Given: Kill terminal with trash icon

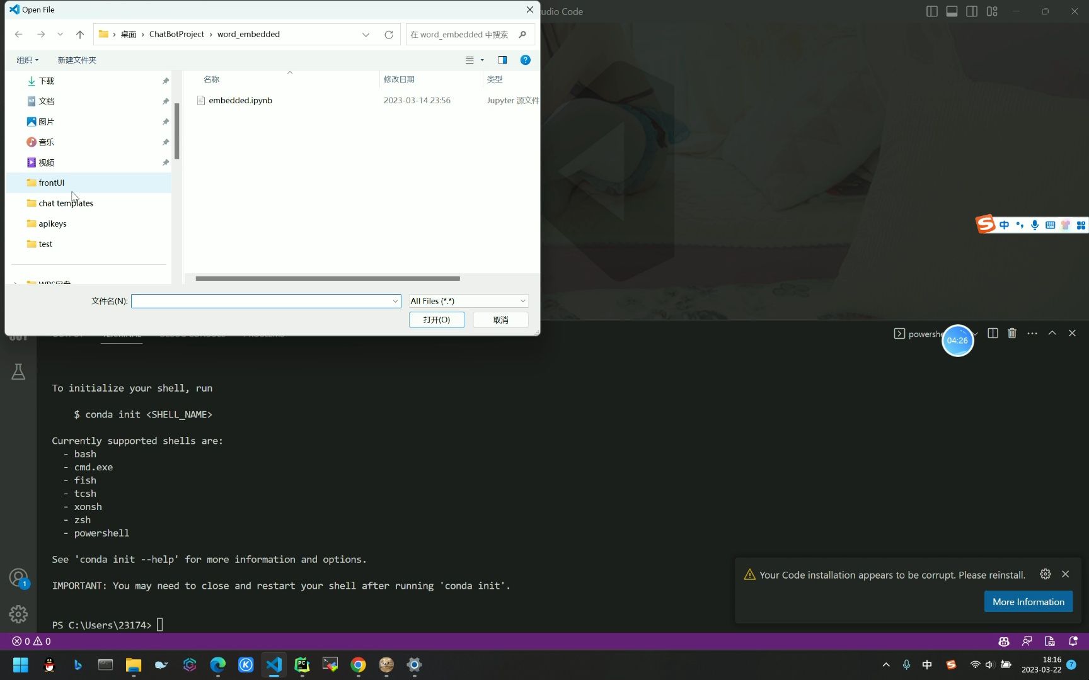Looking at the screenshot, I should coord(1012,333).
